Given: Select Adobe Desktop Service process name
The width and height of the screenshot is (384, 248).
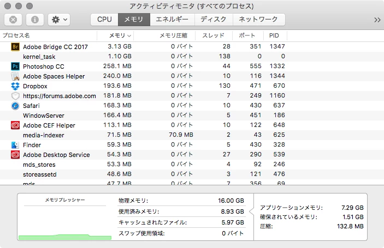Looking at the screenshot, I should click(56, 155).
